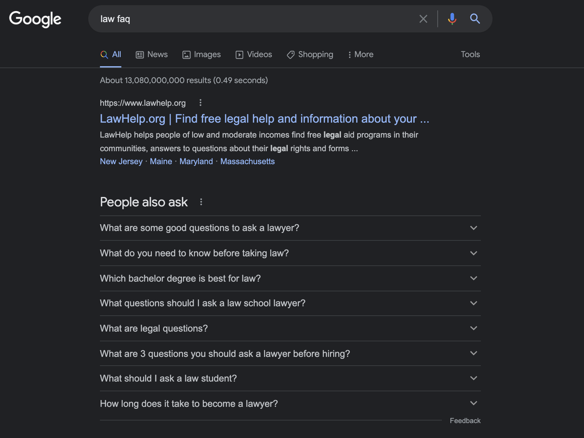This screenshot has width=584, height=438.
Task: Switch to the News tab
Action: click(152, 55)
